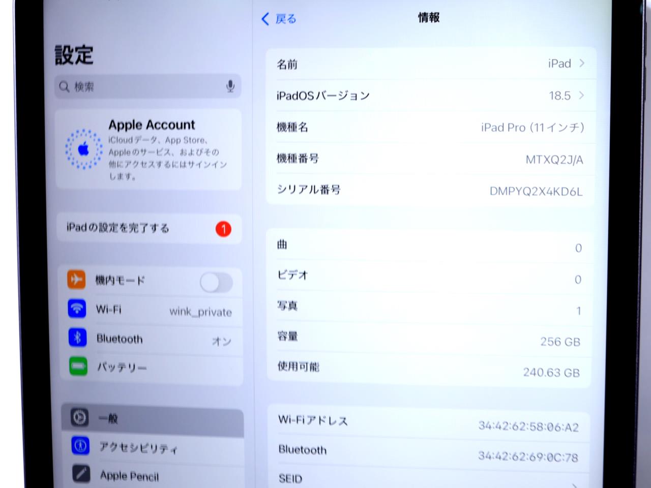Click iPad Pro (11インチ) value
This screenshot has width=651, height=488.
click(x=532, y=128)
